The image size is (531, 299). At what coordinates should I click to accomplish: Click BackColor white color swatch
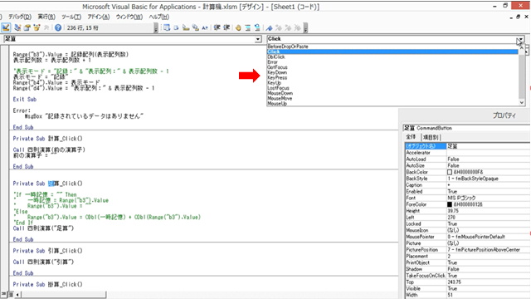point(450,172)
